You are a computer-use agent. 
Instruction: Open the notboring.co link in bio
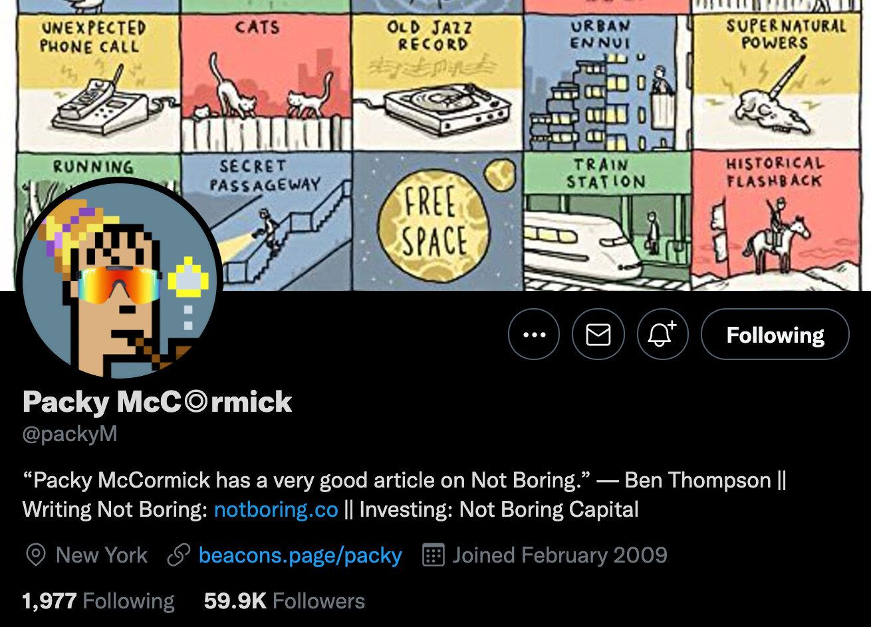point(276,509)
